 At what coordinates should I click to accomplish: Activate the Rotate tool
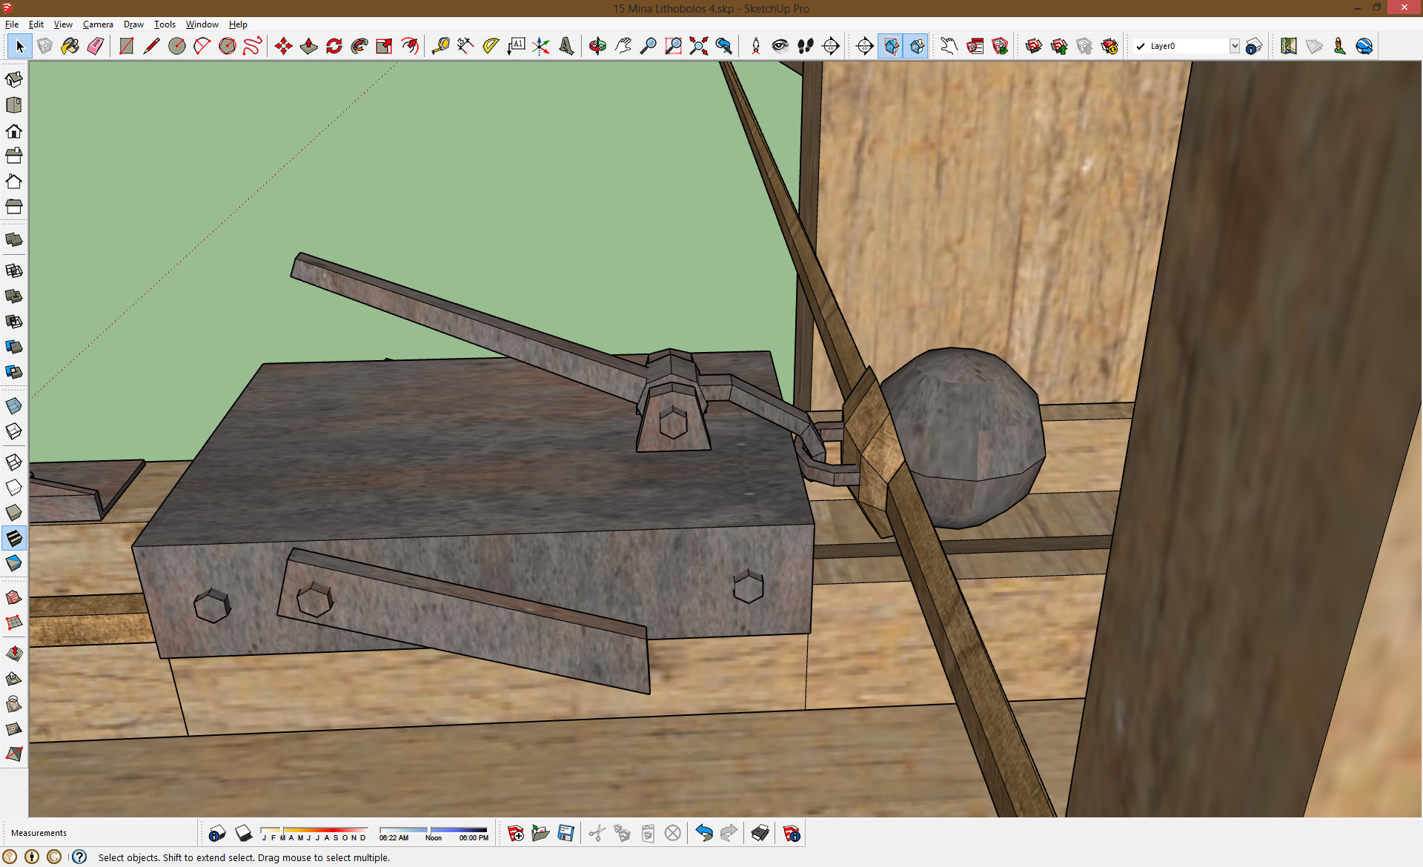(x=334, y=46)
